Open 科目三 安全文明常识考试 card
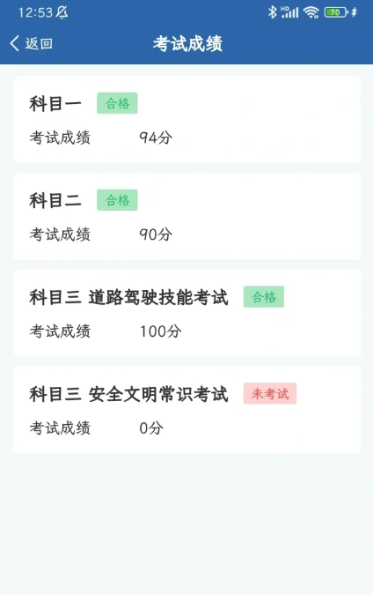This screenshot has width=373, height=595. tap(187, 410)
